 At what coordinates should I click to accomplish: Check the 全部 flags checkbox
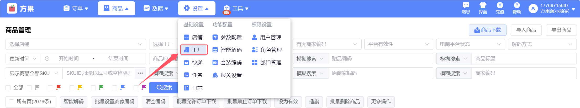(x=8, y=88)
